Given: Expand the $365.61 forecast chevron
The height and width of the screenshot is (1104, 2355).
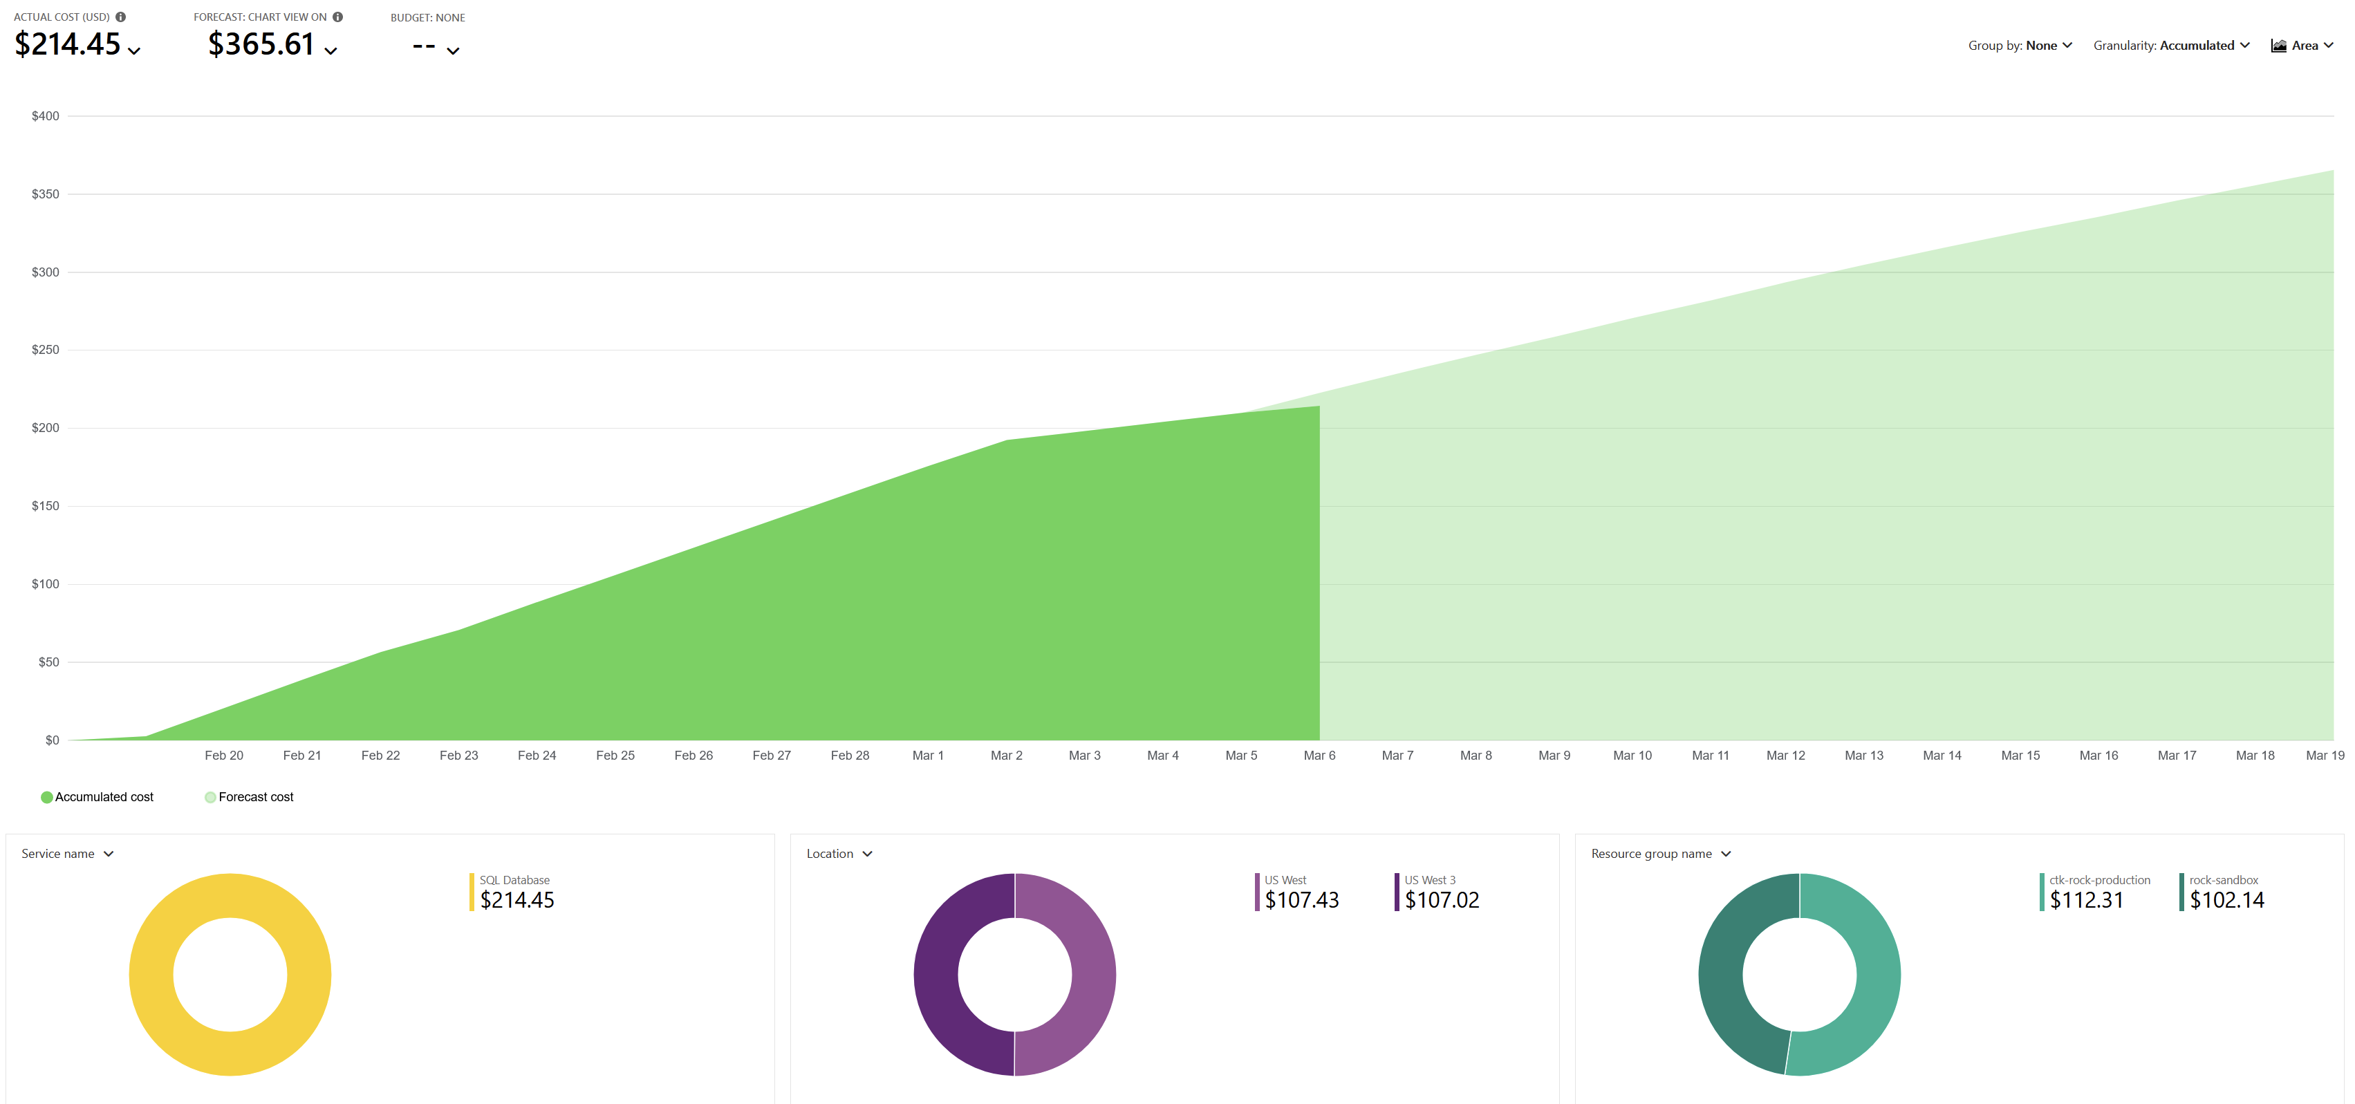Looking at the screenshot, I should tap(331, 51).
